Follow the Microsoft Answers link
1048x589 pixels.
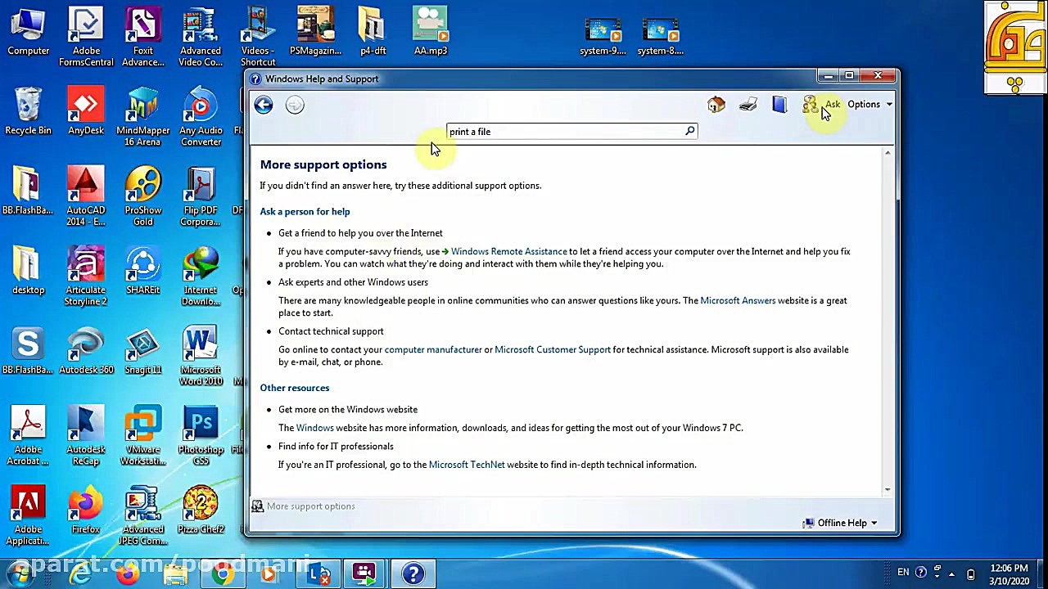coord(737,301)
